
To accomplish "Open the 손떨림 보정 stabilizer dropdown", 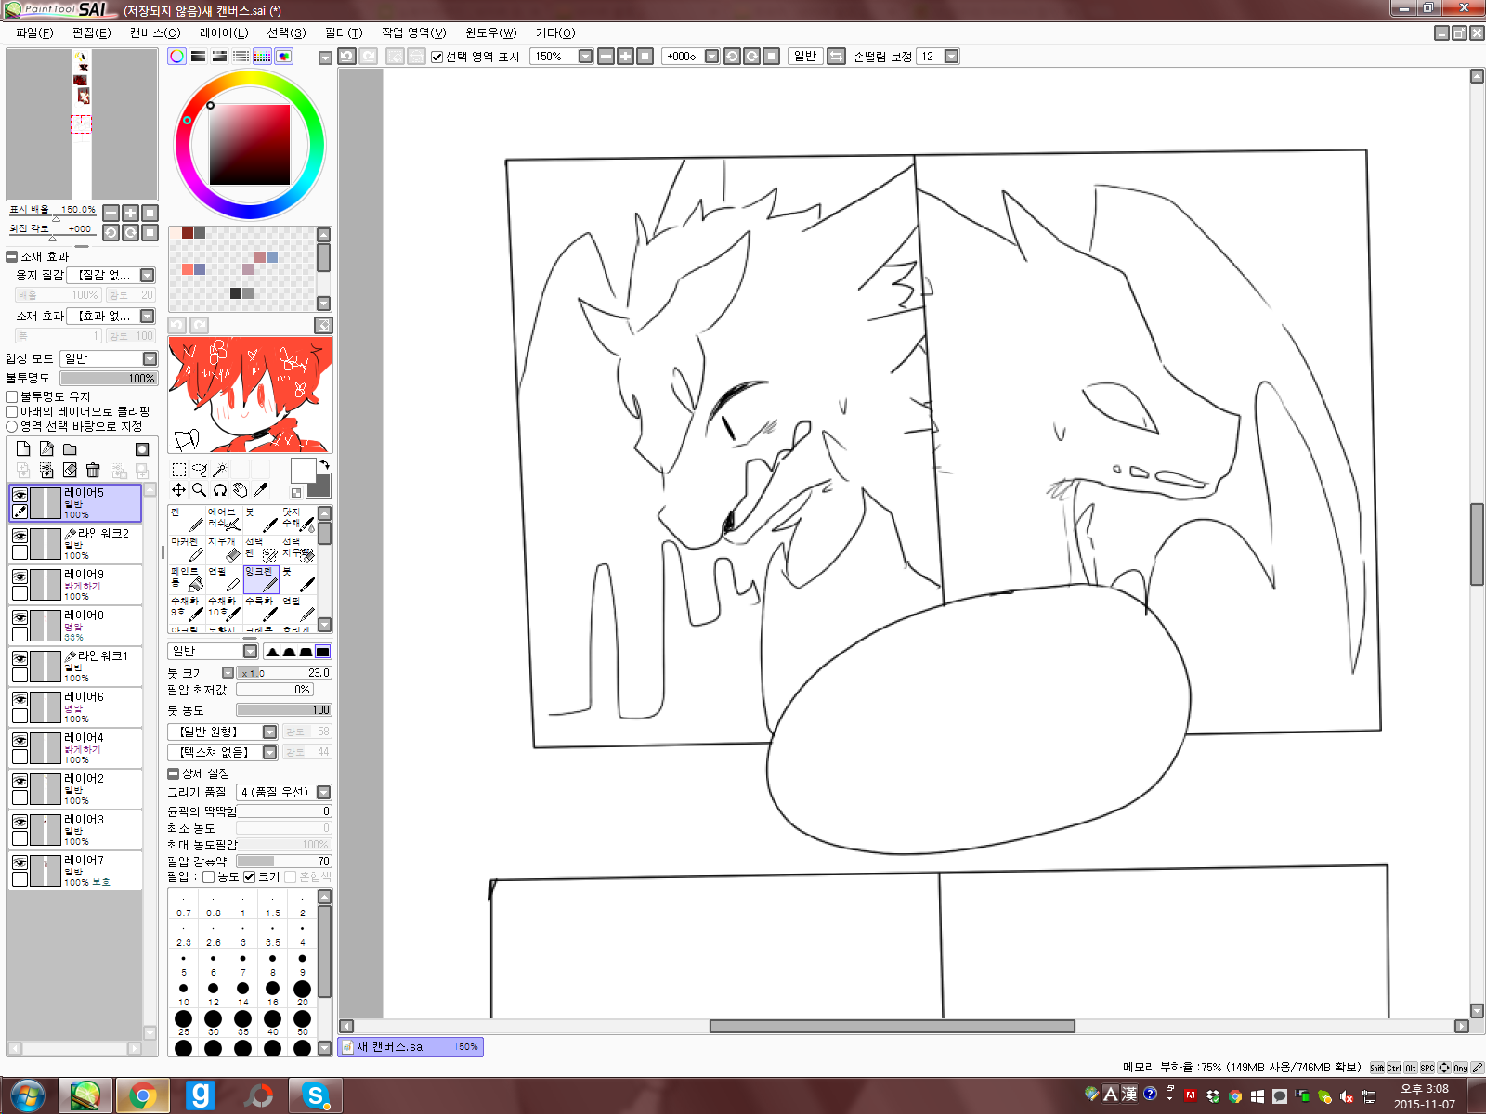I will (x=951, y=57).
